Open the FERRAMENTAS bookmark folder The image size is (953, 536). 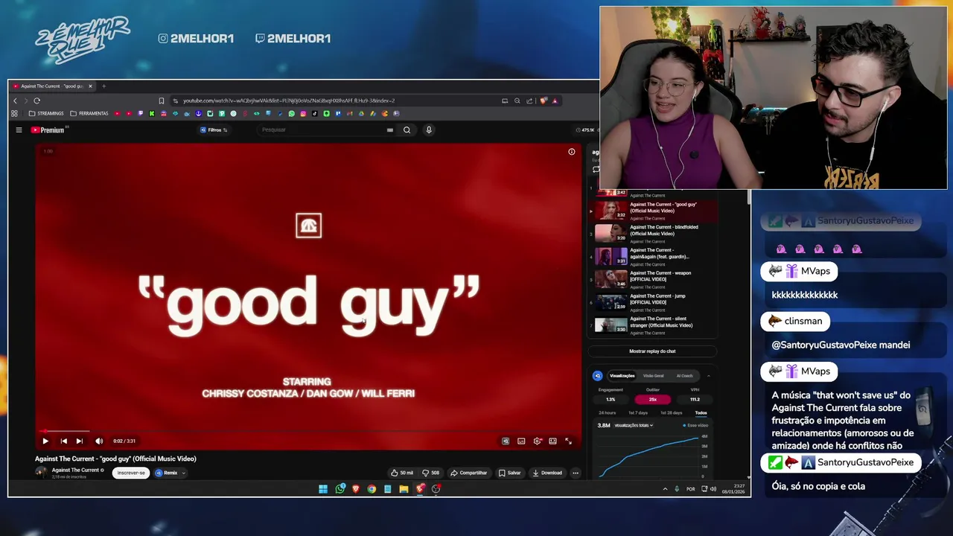[x=89, y=114]
